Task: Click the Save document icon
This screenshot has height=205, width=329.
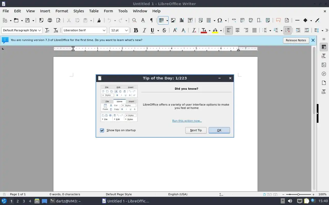Action: point(28,20)
